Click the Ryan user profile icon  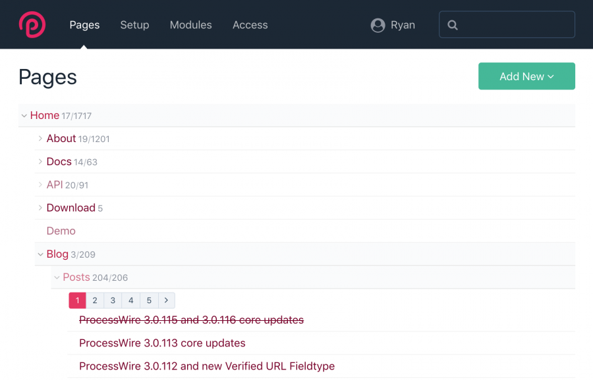click(378, 25)
